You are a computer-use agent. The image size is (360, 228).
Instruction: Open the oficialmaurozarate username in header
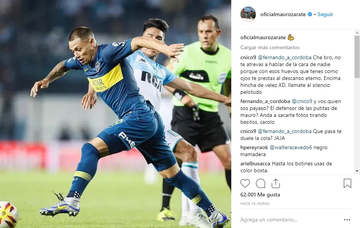[x=283, y=14]
